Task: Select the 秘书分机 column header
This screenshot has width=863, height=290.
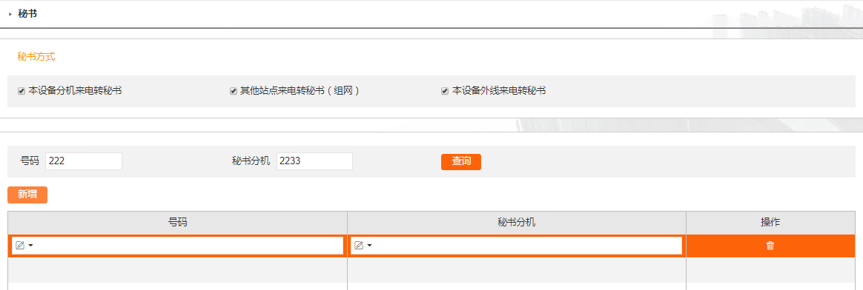Action: point(516,223)
